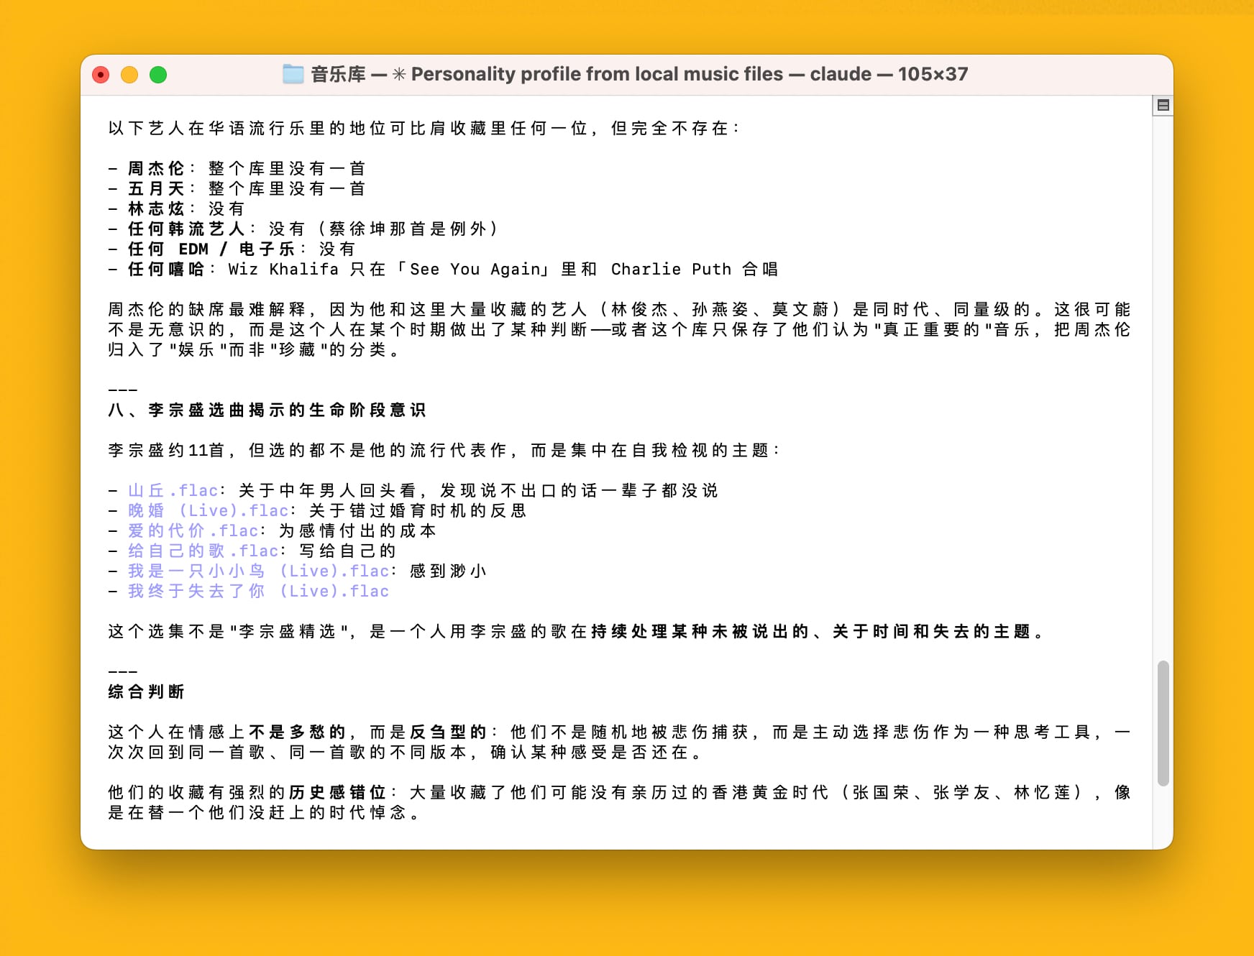This screenshot has width=1254, height=956.
Task: Open the 爱的代价.flac file link
Action: [x=193, y=530]
